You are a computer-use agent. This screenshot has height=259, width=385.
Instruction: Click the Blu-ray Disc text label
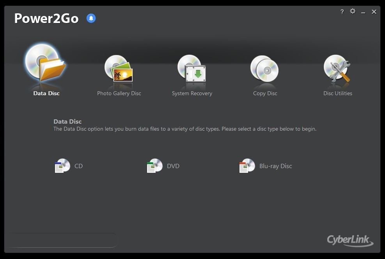[275, 166]
